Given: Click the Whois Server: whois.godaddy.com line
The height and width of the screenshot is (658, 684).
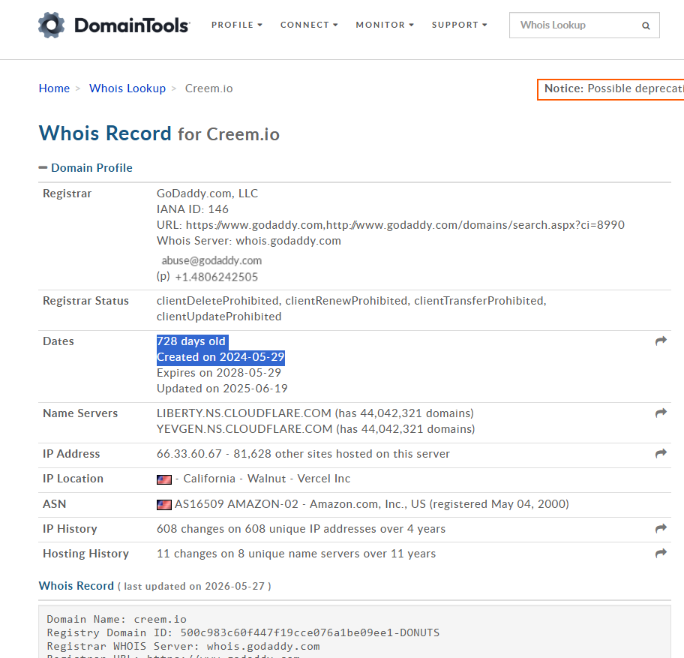Looking at the screenshot, I should click(x=249, y=241).
